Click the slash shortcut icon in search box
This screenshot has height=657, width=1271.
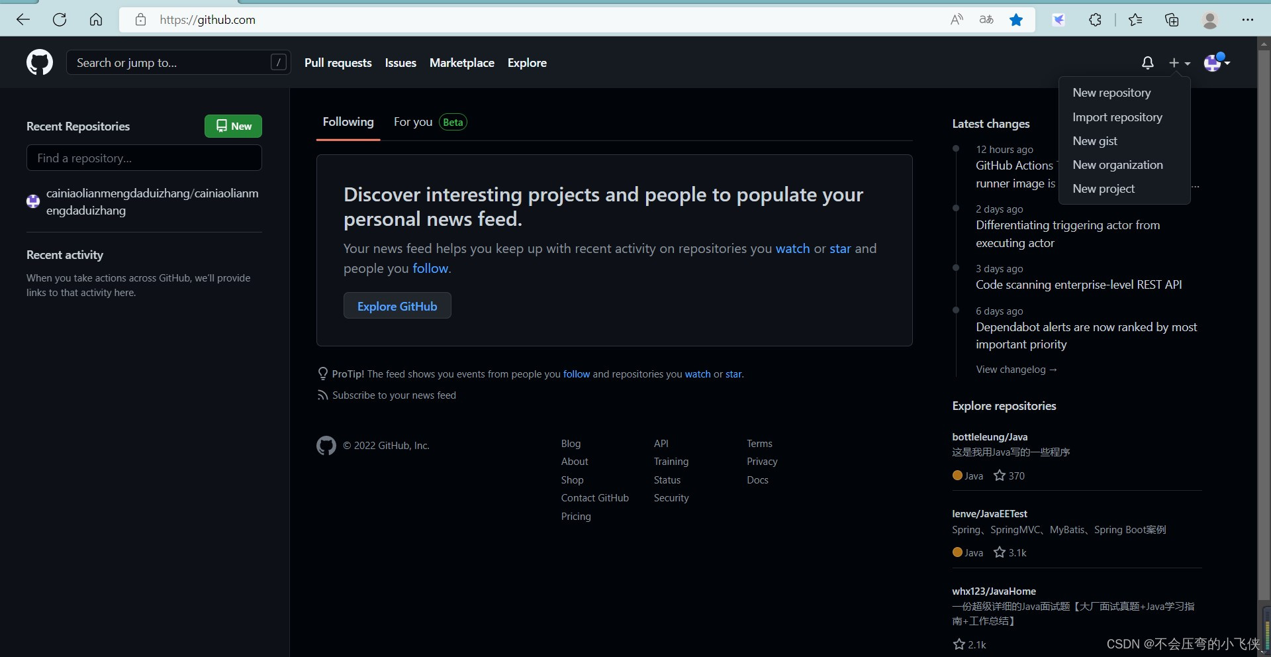coord(279,62)
